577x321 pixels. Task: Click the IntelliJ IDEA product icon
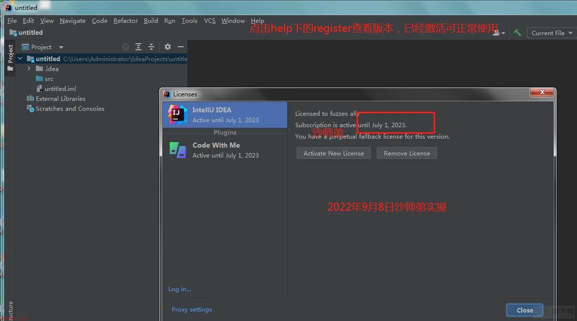point(177,114)
